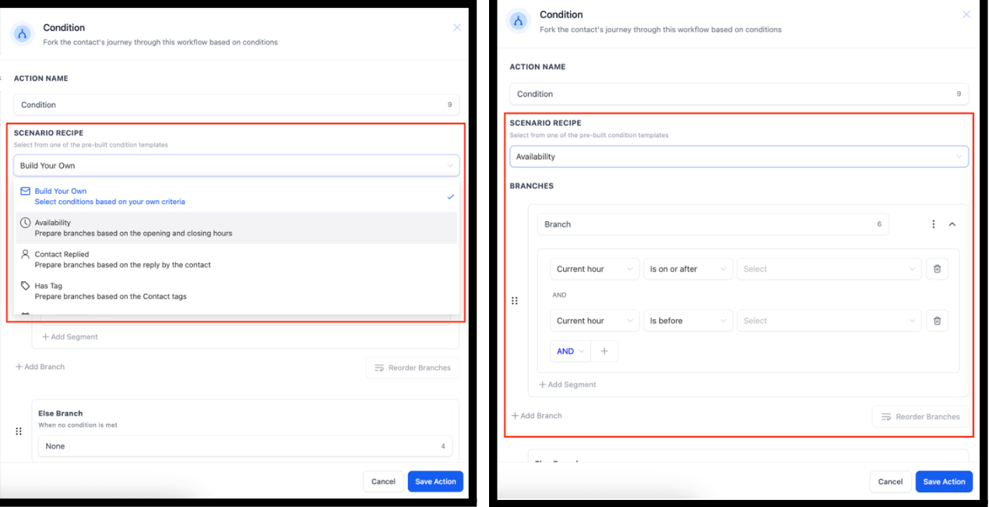Click the Reorder Branches button on the right
This screenshot has width=989, height=507.
click(920, 417)
